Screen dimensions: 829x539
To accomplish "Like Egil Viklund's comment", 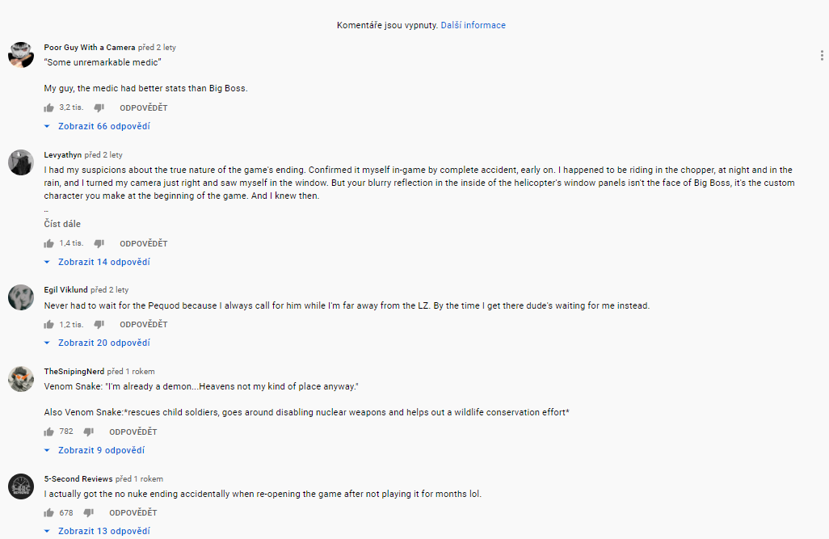I will pos(49,324).
